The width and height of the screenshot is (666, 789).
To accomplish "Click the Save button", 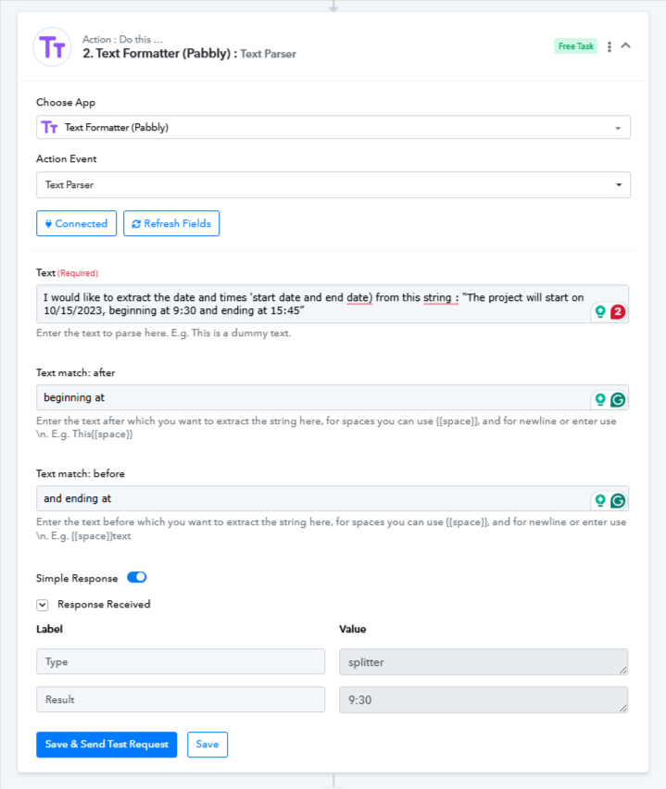I will (207, 745).
